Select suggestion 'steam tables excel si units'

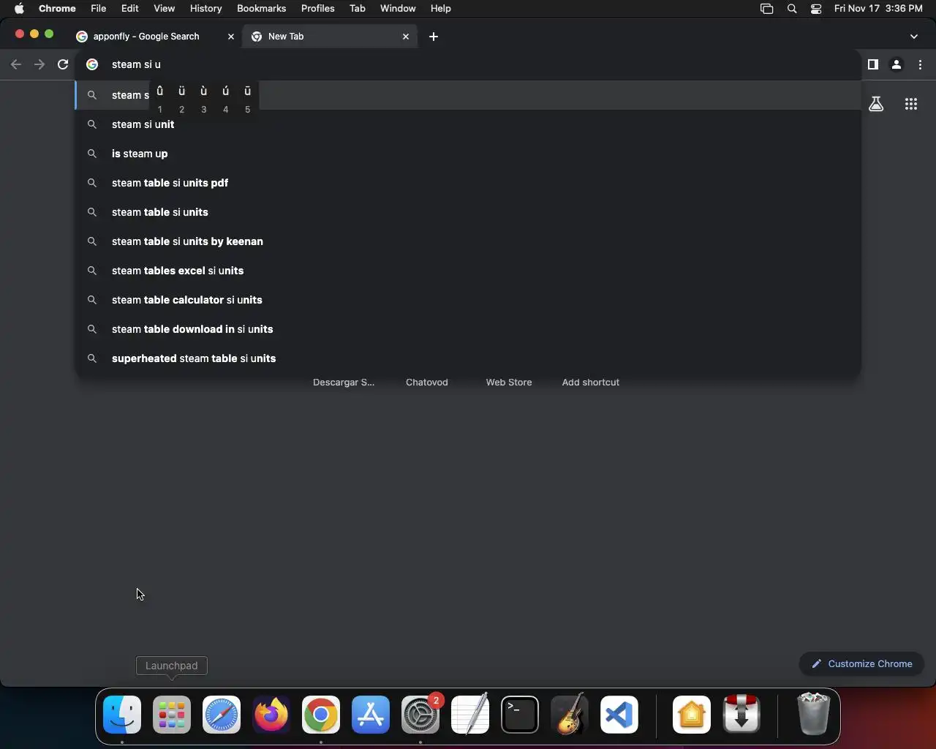pos(468,271)
